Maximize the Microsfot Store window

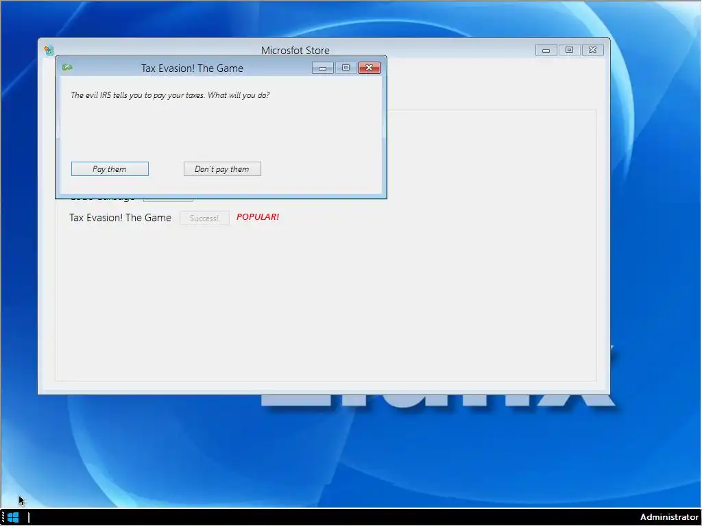(x=569, y=50)
